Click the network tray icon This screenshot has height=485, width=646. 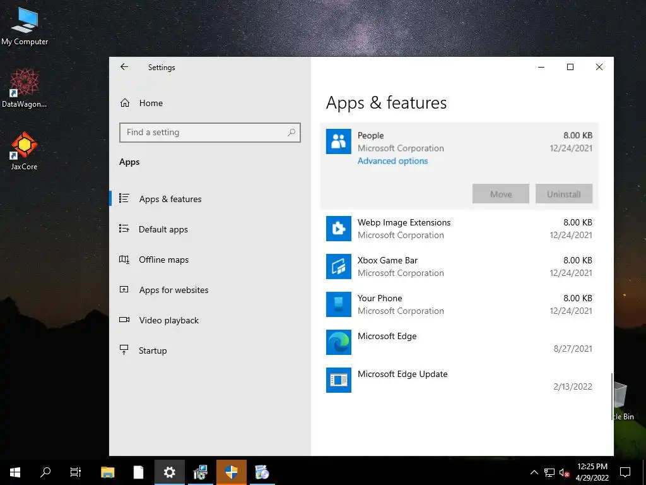(x=549, y=472)
